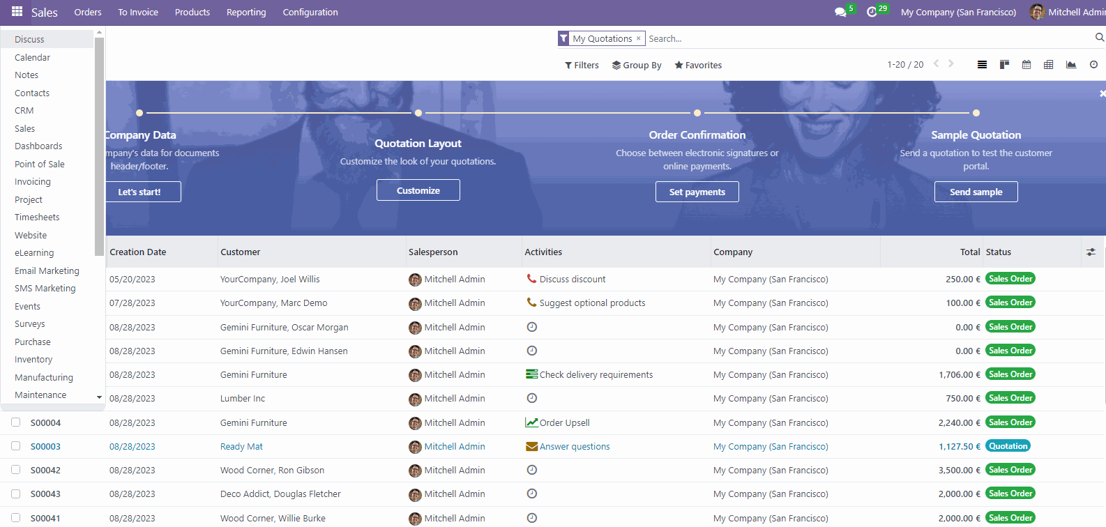Click activity clock for Douglas Fletcher row

point(531,494)
